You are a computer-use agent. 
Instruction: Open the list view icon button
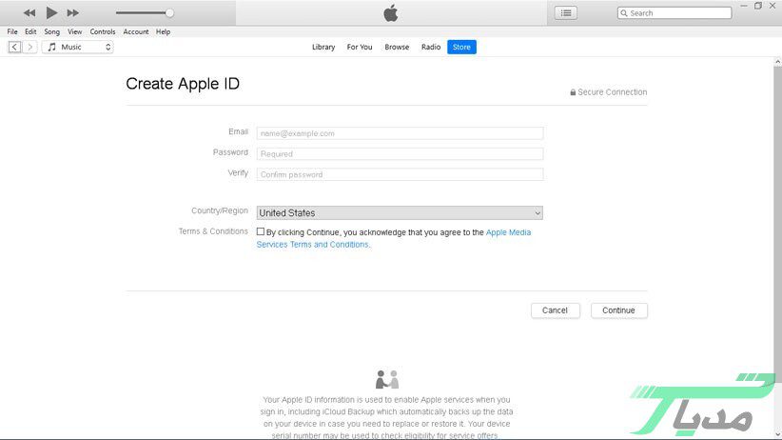pos(567,13)
